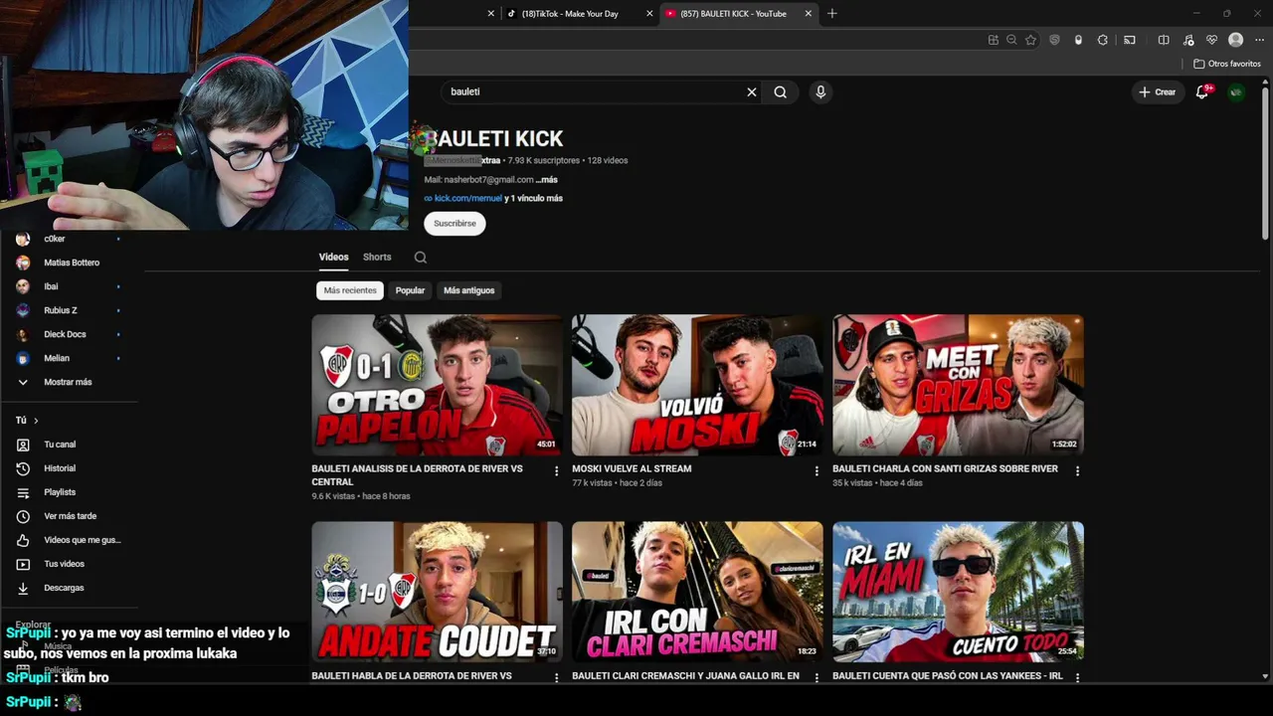Click the channel title BAULETI KICK
Viewport: 1273px width, 716px height.
(x=494, y=139)
